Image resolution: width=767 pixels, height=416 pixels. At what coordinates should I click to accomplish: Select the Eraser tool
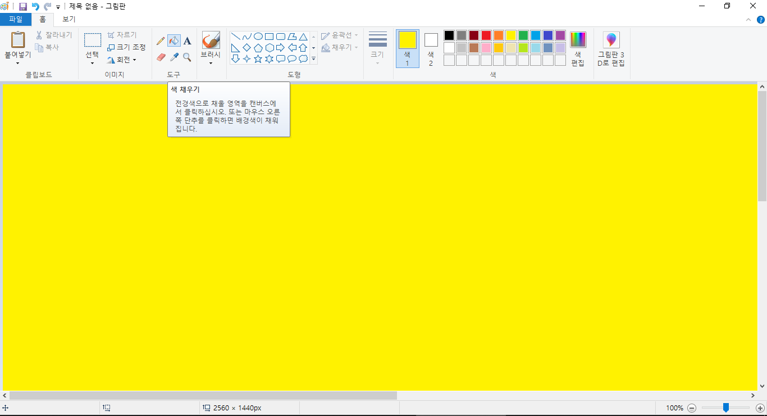tap(161, 57)
